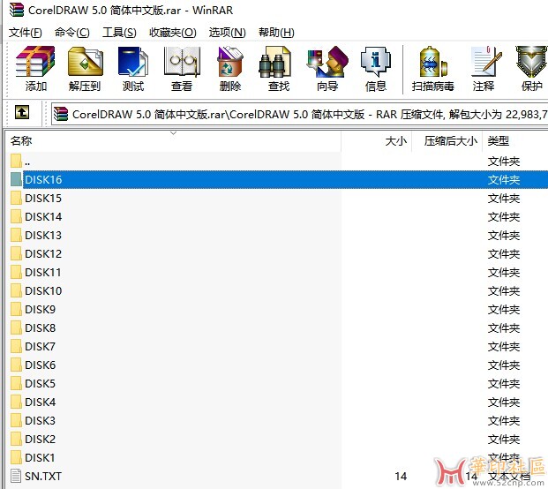This screenshot has height=489, width=548.
Task: Open the File (文件) menu
Action: point(26,33)
